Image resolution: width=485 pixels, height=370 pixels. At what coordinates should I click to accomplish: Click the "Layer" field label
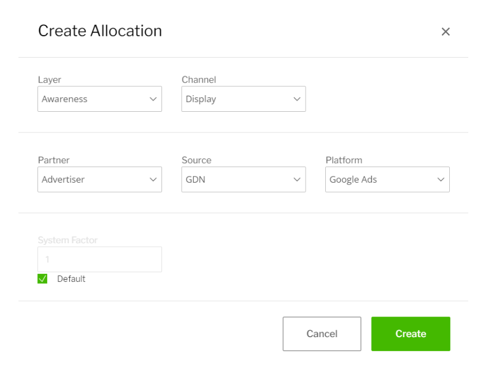(x=50, y=80)
